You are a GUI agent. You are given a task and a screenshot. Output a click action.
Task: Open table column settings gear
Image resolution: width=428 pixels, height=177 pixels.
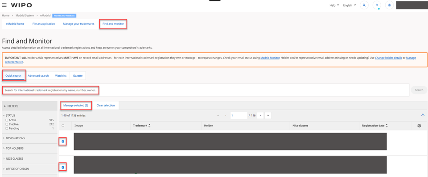click(419, 126)
